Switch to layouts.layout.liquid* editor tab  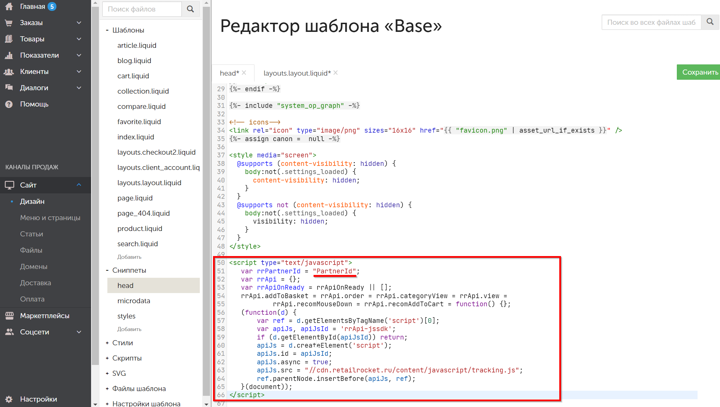[x=297, y=73]
